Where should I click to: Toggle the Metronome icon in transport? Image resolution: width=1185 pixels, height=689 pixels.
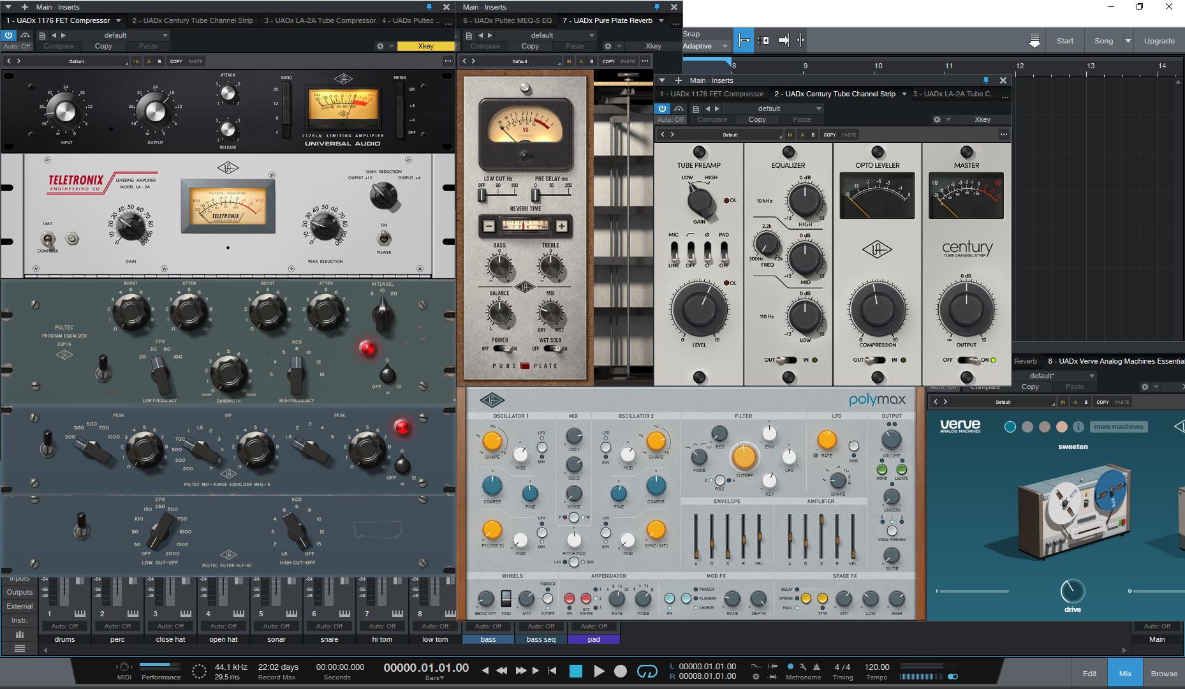click(816, 667)
